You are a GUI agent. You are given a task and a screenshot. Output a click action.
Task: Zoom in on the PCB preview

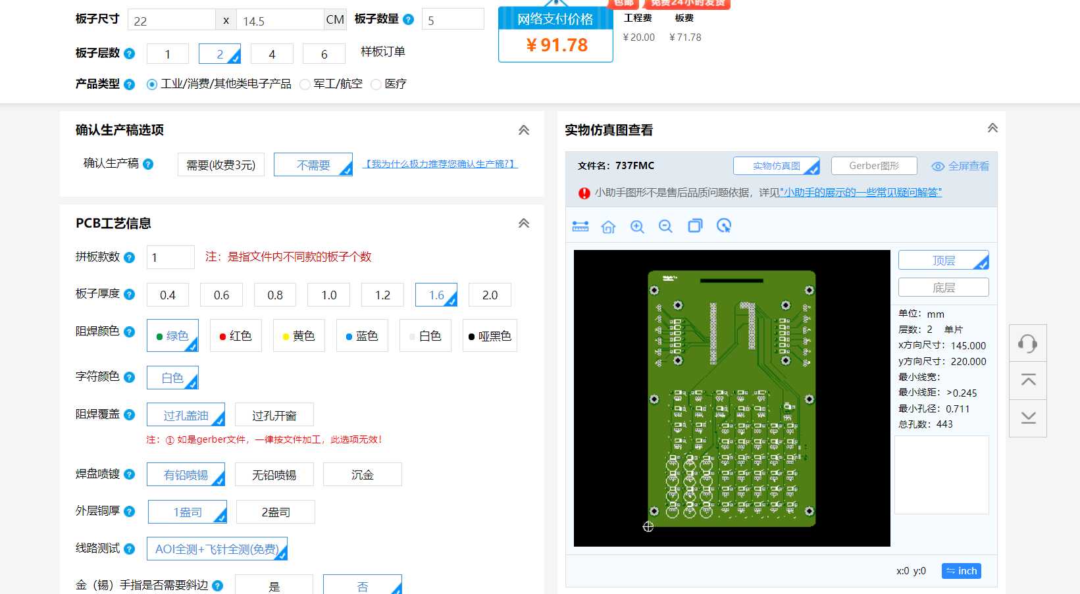coord(637,226)
